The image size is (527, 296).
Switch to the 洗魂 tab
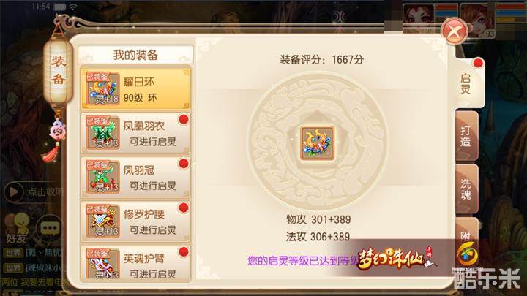(466, 189)
